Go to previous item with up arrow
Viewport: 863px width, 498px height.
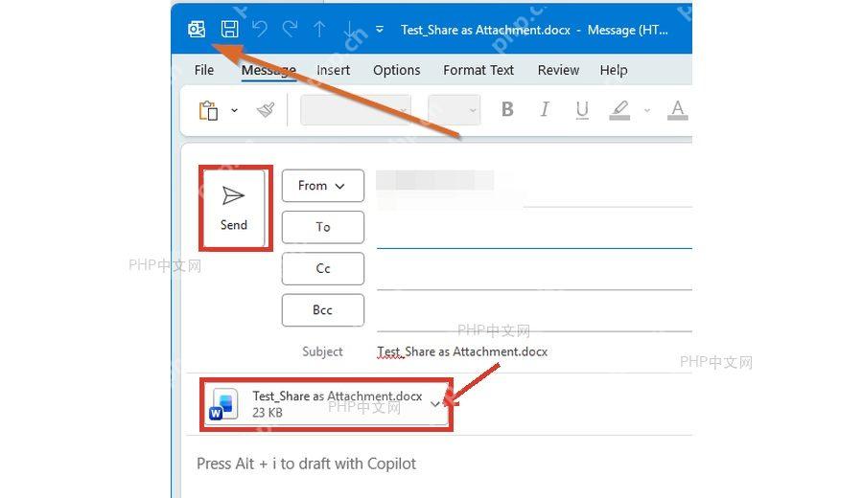tap(319, 29)
